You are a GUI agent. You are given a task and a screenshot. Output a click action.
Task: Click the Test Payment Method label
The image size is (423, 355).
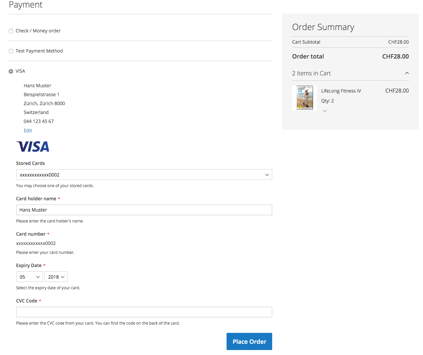click(x=39, y=51)
